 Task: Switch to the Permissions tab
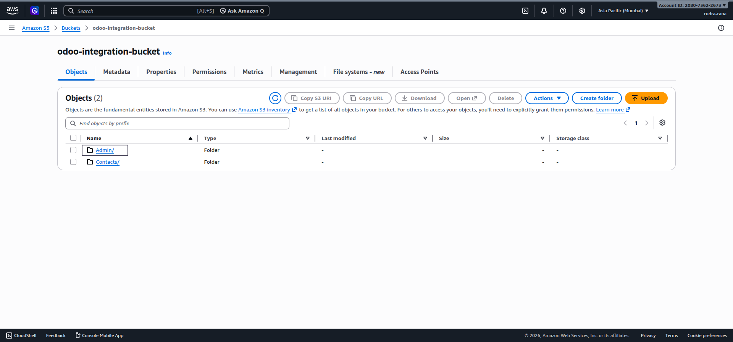209,72
